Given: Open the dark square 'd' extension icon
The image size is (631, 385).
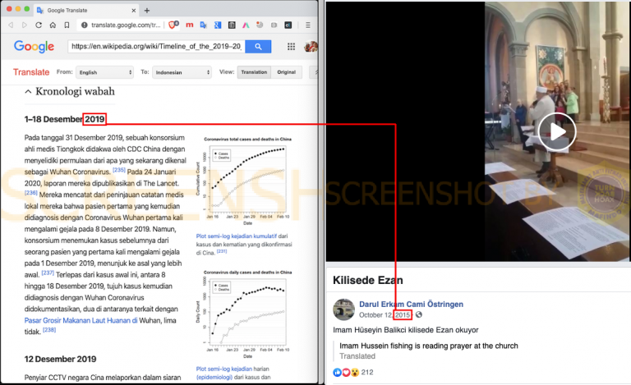Looking at the screenshot, I should coord(288,25).
